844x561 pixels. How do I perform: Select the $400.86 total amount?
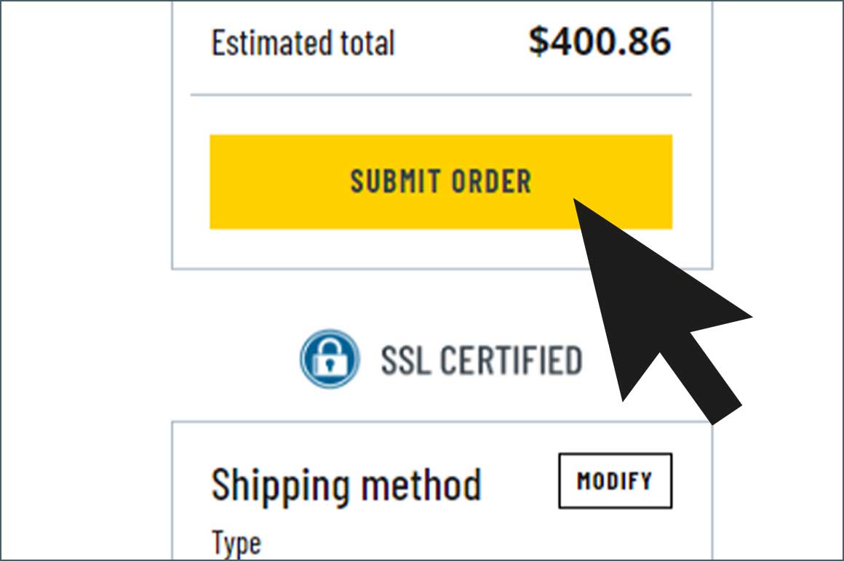(x=600, y=41)
